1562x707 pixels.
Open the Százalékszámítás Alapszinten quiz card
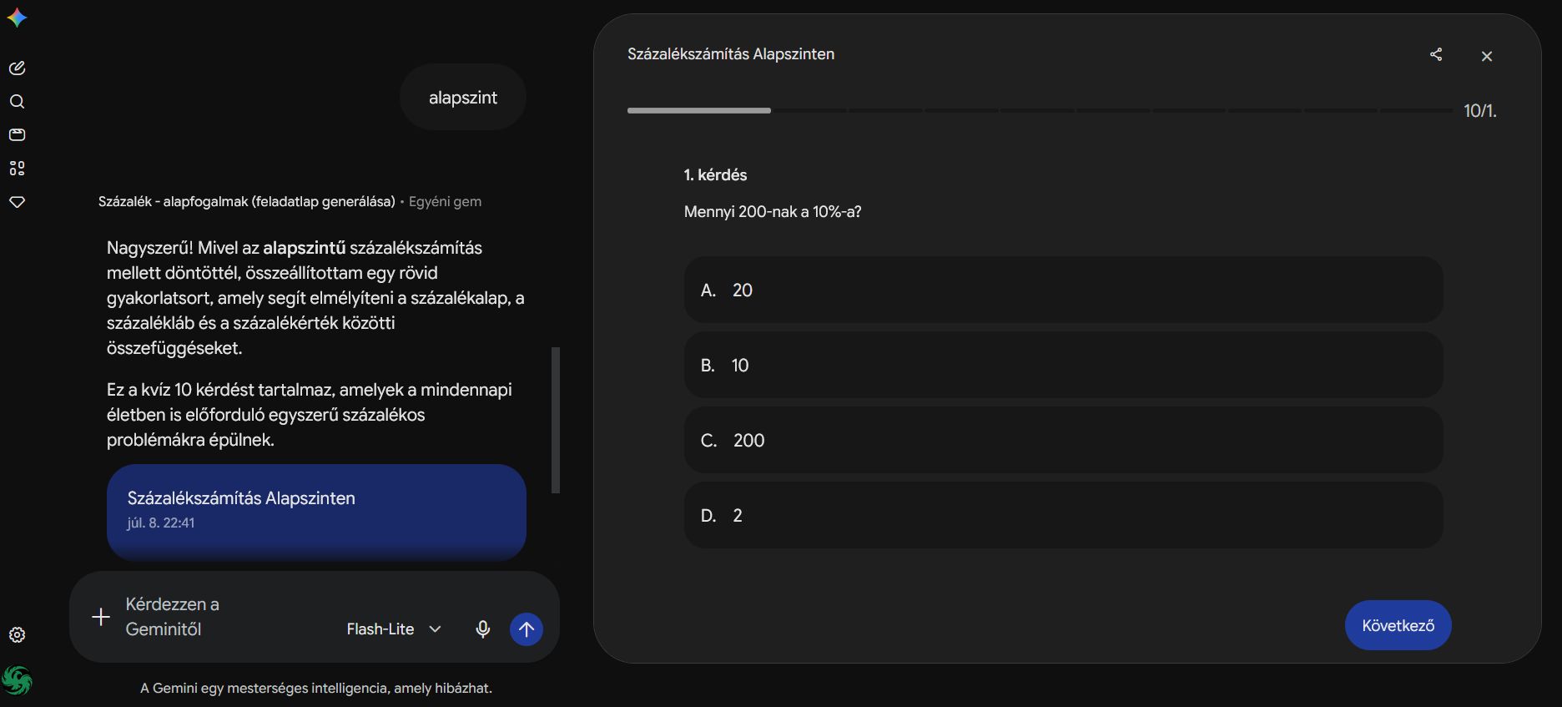[x=316, y=511]
